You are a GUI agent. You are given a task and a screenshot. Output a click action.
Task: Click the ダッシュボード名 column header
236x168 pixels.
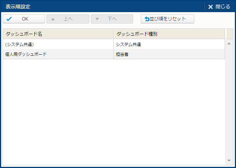58,34
